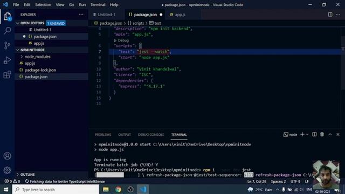Image resolution: width=345 pixels, height=194 pixels.
Task: Expand the Outline section
Action: (17, 175)
